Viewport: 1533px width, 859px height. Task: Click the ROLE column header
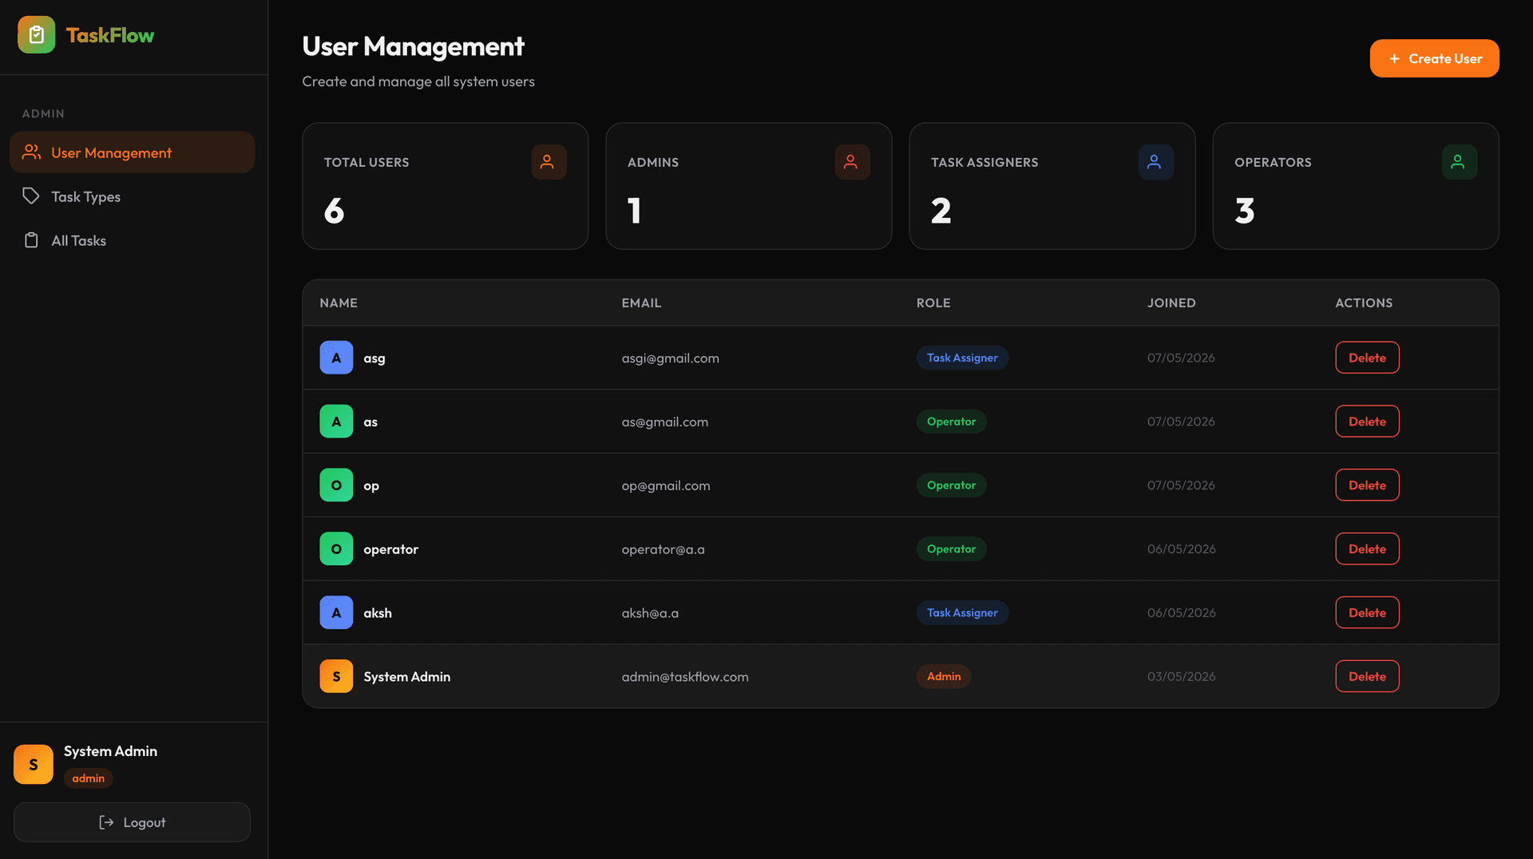coord(933,303)
